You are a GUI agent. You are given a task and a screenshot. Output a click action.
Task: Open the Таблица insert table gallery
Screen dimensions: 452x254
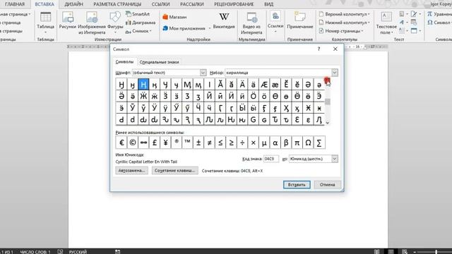[45, 23]
